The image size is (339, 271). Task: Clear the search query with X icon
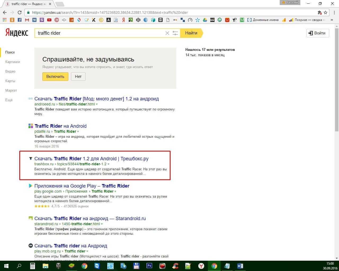(x=167, y=33)
